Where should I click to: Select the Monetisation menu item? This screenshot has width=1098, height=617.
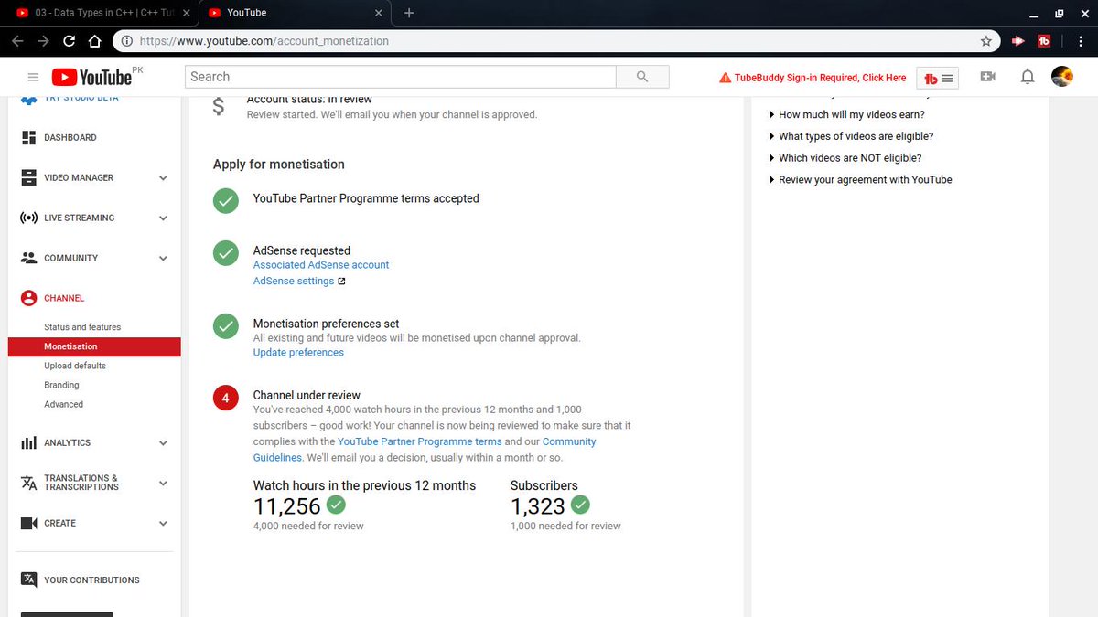click(x=94, y=346)
